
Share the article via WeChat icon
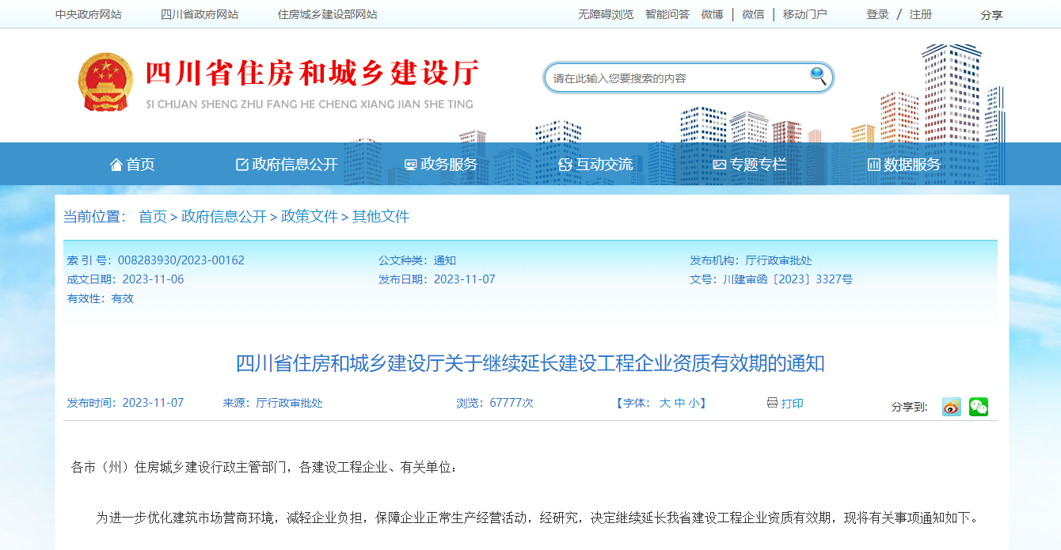coord(979,407)
